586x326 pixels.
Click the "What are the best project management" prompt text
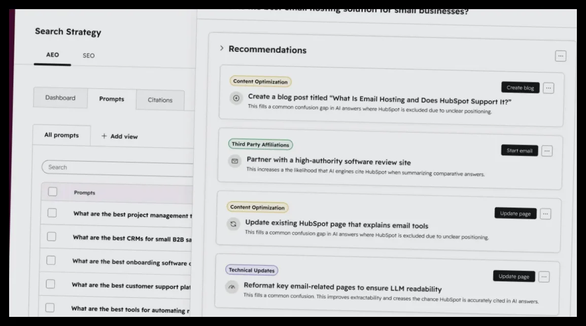pos(132,215)
